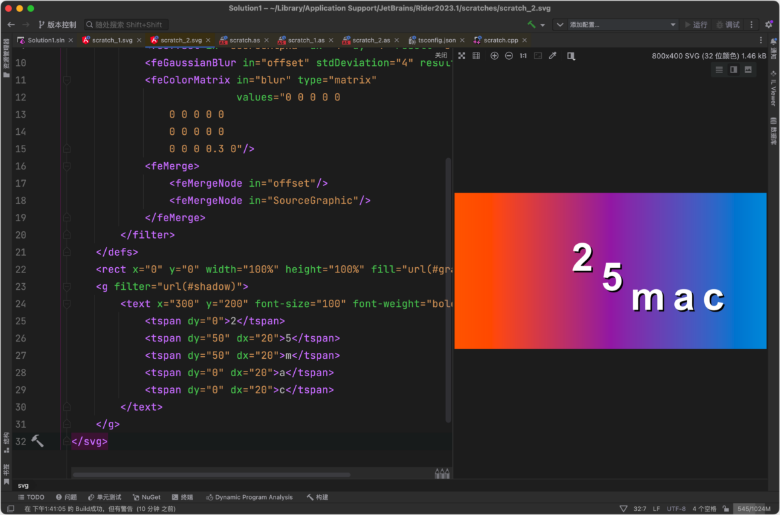Click the back navigation arrow
Viewport: 780px width, 515px height.
tap(11, 25)
